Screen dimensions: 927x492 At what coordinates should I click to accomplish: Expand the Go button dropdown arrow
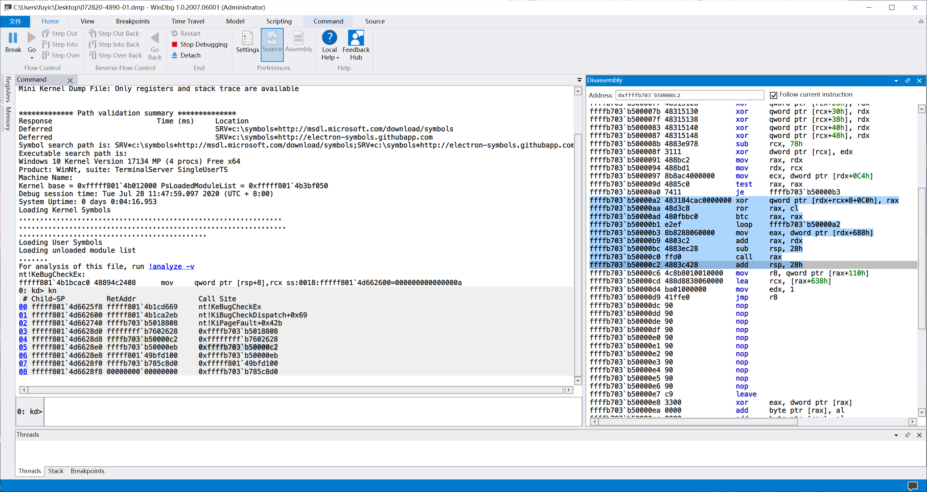tap(32, 58)
